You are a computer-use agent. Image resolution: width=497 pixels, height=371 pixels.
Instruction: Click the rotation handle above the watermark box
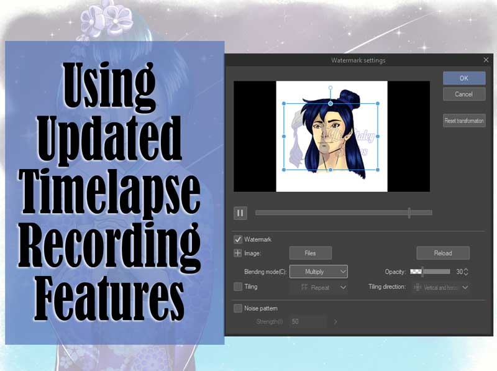click(x=331, y=88)
